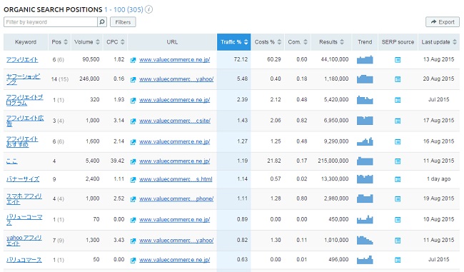Open keyword link ヤフーショッピング
The height and width of the screenshot is (272, 464).
point(24,79)
